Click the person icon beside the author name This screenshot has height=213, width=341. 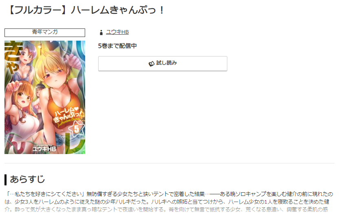[x=101, y=33]
